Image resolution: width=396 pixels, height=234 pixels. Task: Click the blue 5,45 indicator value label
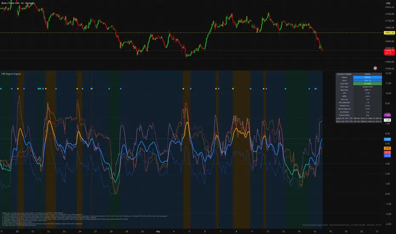pyautogui.click(x=388, y=139)
